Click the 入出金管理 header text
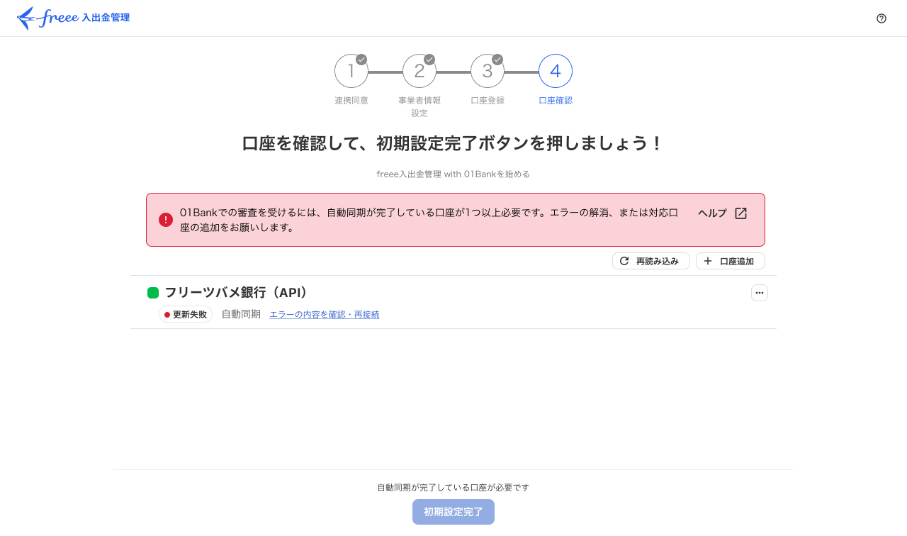The height and width of the screenshot is (536, 907). click(x=106, y=18)
